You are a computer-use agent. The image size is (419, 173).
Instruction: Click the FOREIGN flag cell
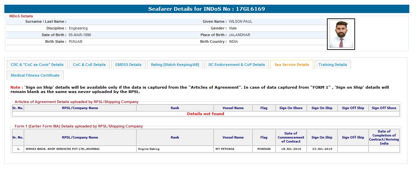click(x=264, y=149)
